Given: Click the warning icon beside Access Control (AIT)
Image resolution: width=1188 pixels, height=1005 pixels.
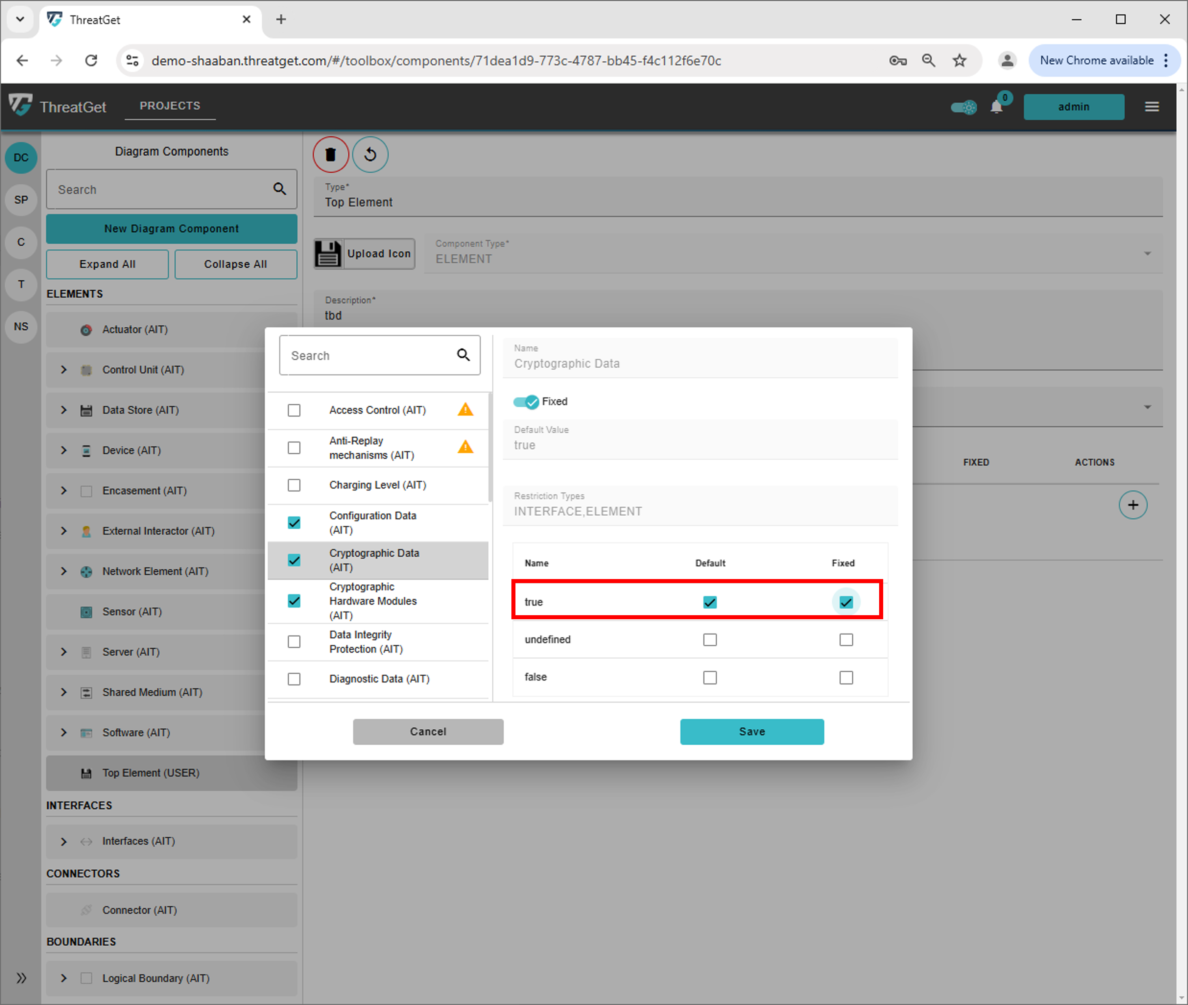Looking at the screenshot, I should [x=465, y=410].
